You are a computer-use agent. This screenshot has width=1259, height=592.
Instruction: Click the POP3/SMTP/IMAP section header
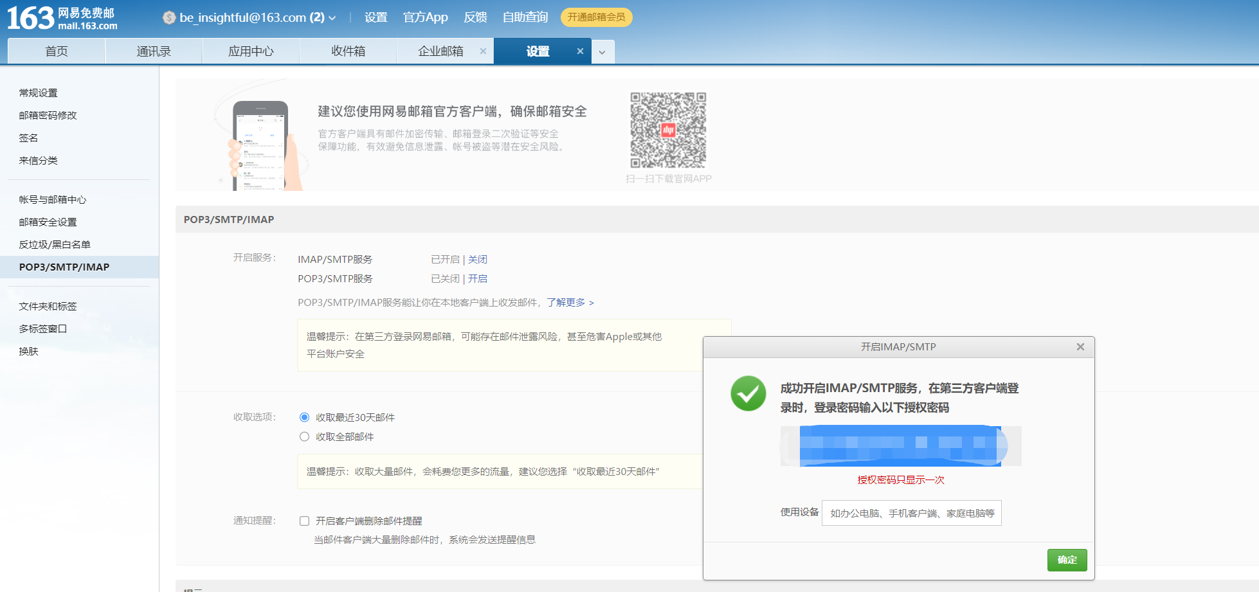click(x=229, y=219)
